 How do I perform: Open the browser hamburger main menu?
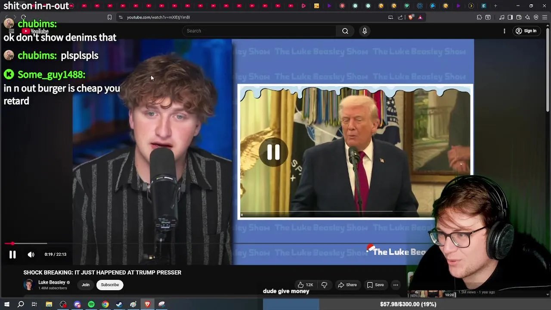(x=545, y=17)
